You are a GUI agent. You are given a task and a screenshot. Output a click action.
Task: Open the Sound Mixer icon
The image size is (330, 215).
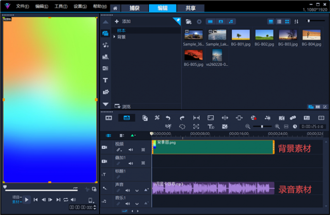[267, 118]
